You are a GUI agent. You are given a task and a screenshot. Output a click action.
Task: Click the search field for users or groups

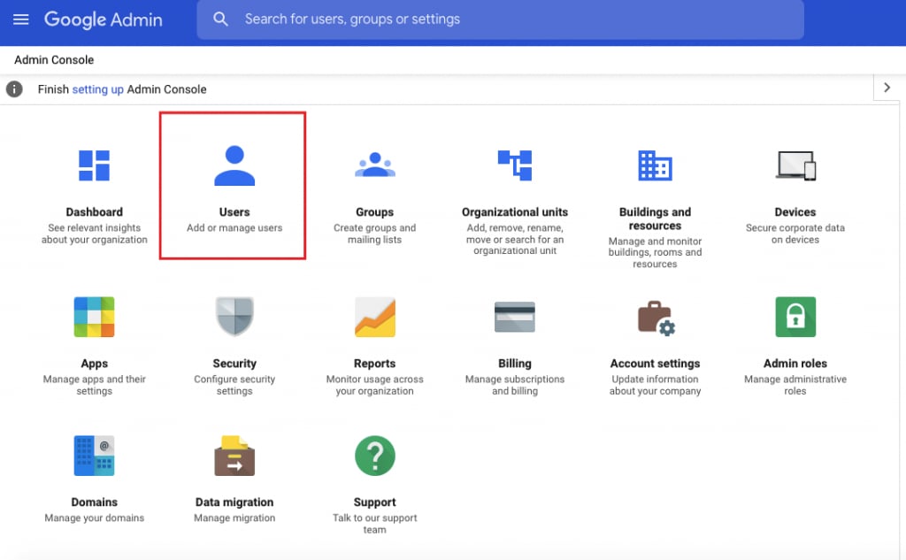(x=513, y=19)
